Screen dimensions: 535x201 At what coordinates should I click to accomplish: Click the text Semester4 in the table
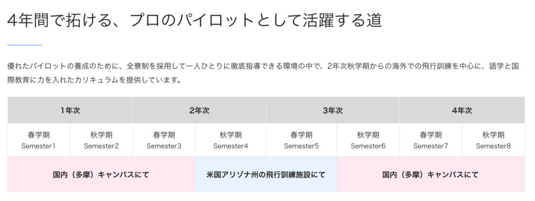click(x=230, y=146)
